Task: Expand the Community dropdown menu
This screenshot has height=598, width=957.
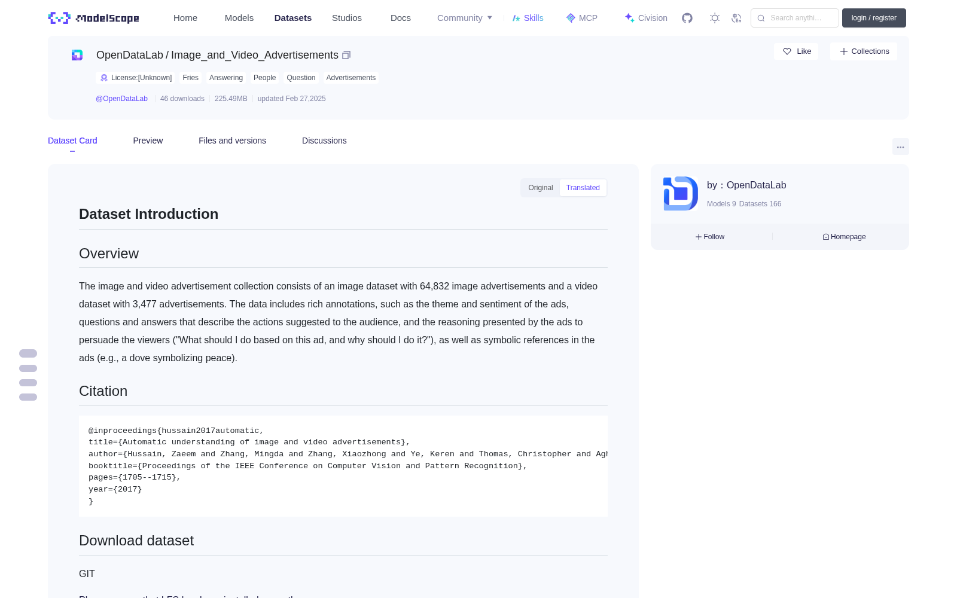Action: click(465, 18)
